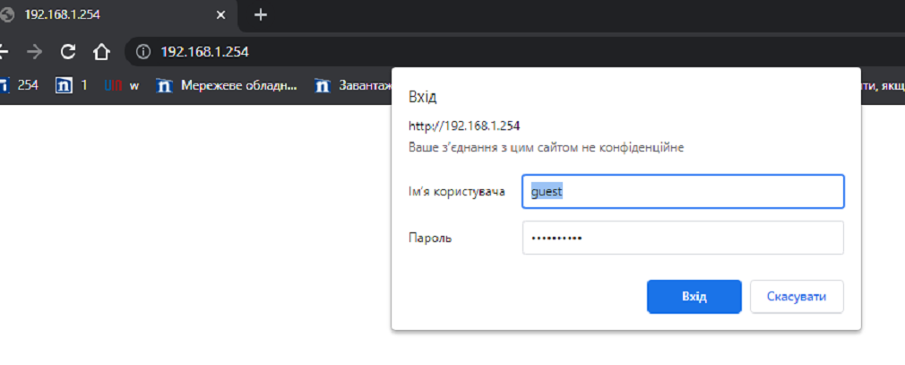The width and height of the screenshot is (905, 365).
Task: Open the "w" bookmark with red icon
Action: tap(122, 85)
